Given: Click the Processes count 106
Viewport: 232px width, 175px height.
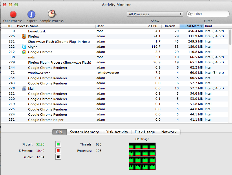Looking at the screenshot, I should 98,151.
